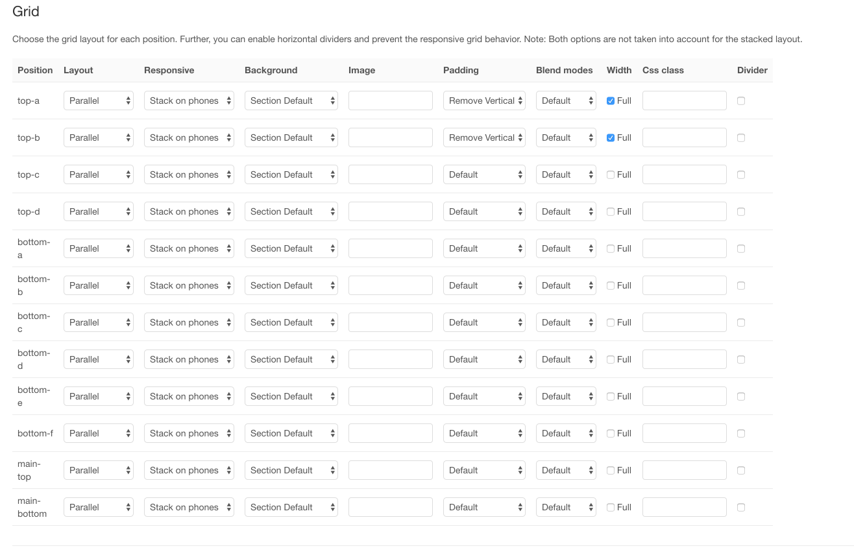Enable Full width checkbox for top-c

[611, 174]
